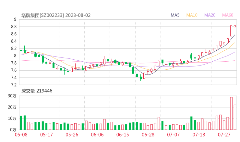Click the MA5 legend label
Image resolution: width=240 pixels, height=142 pixels.
click(x=175, y=15)
